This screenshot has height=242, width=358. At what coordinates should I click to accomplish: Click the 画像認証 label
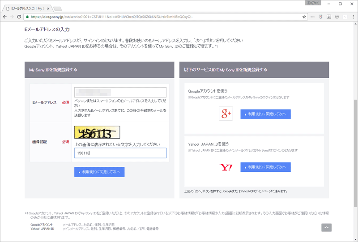[x=40, y=142]
